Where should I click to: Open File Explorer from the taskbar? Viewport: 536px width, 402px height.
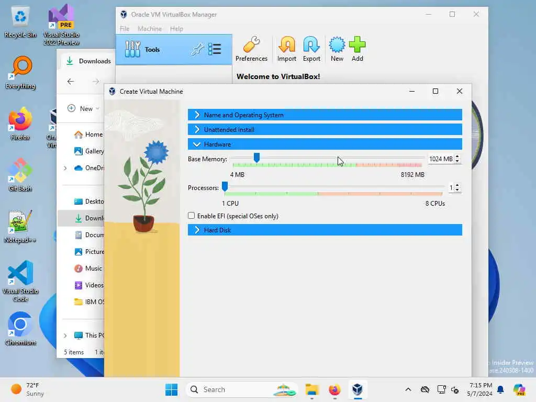312,389
